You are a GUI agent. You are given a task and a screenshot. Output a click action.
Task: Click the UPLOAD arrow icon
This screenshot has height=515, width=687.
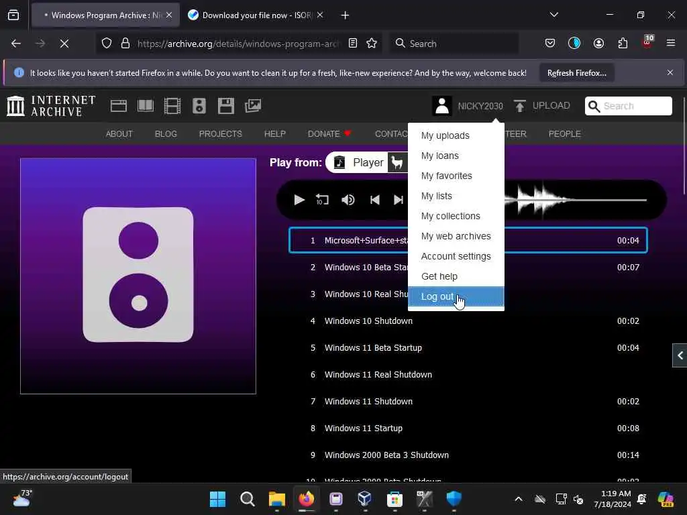click(520, 106)
